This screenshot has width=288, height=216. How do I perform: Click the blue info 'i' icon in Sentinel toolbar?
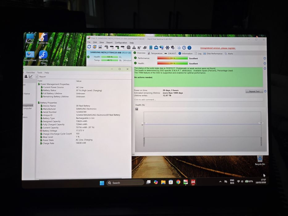tap(189, 48)
